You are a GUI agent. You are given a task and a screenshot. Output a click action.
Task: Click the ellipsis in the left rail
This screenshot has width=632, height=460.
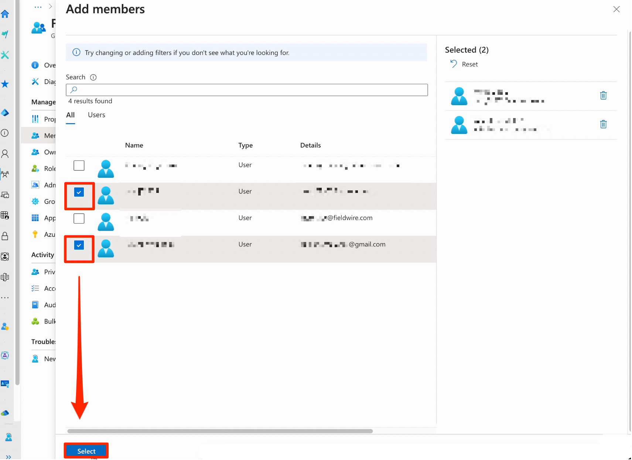coord(5,297)
